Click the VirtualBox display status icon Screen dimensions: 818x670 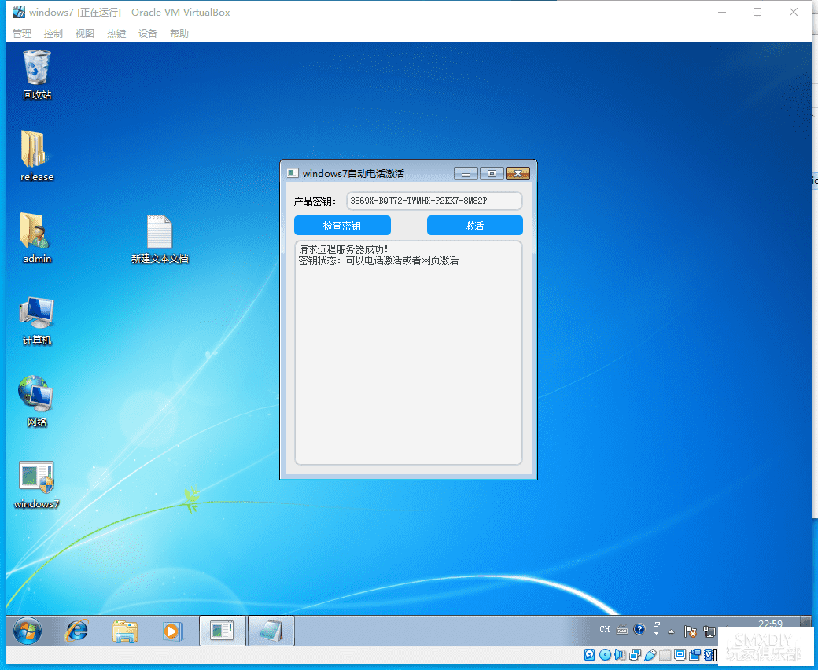(680, 655)
